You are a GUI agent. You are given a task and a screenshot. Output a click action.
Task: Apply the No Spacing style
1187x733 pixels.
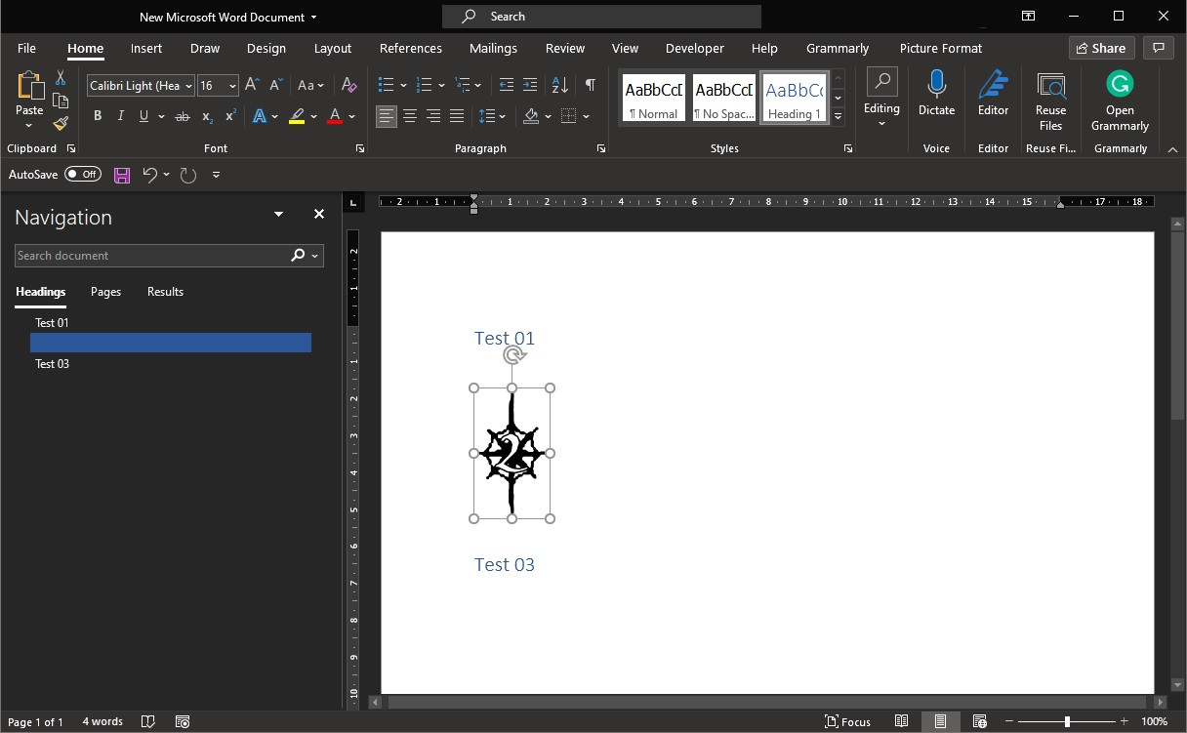click(724, 98)
